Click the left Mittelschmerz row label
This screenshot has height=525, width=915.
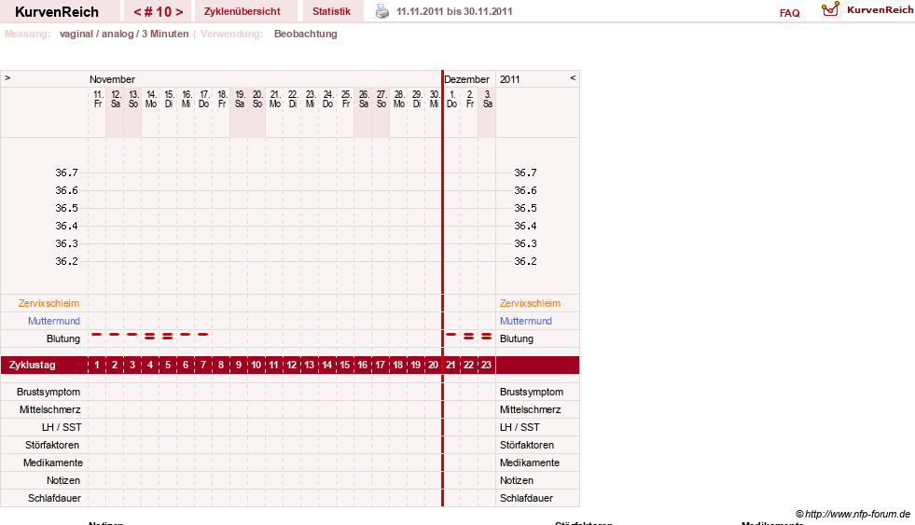tap(50, 409)
